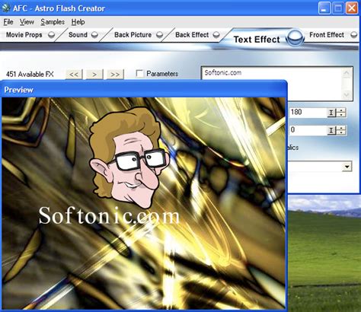
Task: Open the dropdown below italics option
Action: pos(347,167)
